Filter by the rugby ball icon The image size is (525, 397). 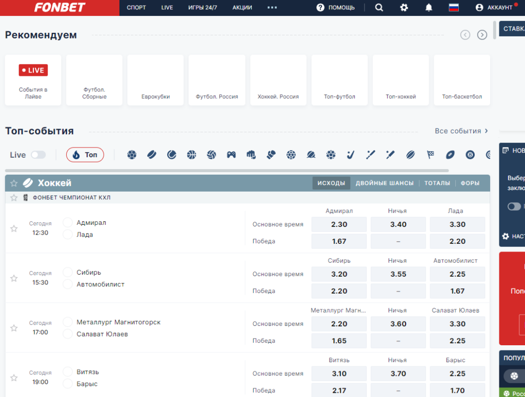[411, 155]
